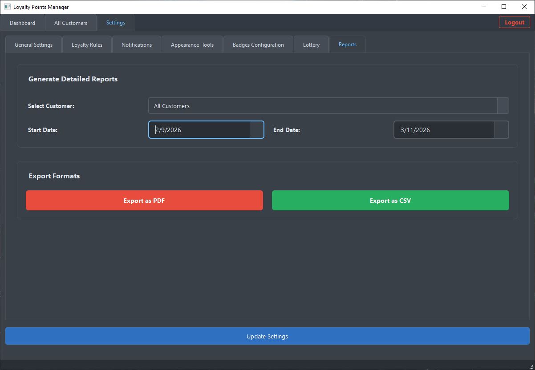
Task: Open the Lottery tab
Action: click(311, 45)
